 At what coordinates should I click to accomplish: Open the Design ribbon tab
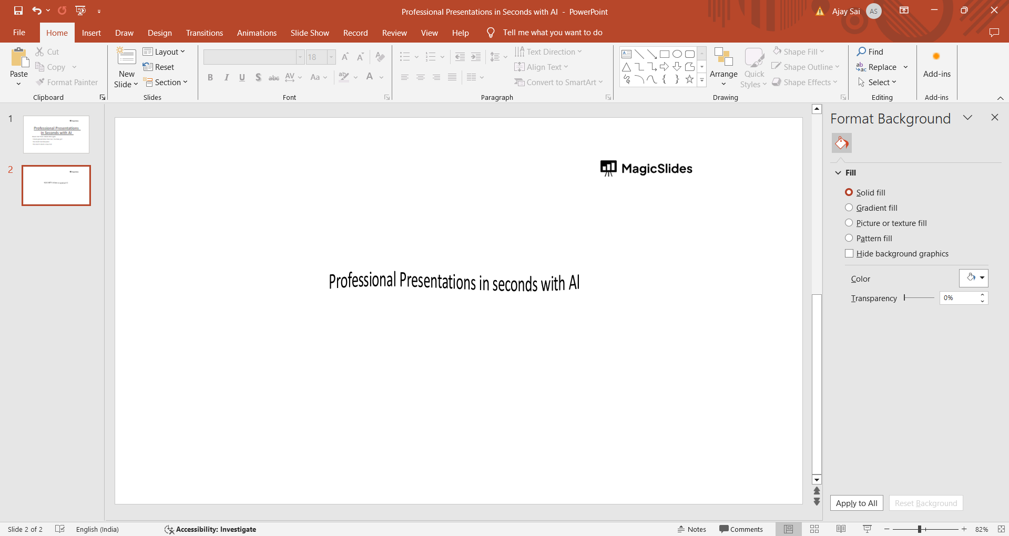click(x=159, y=33)
